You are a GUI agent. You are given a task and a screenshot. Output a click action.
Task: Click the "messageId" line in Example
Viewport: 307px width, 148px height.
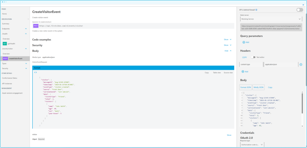tap(56, 82)
